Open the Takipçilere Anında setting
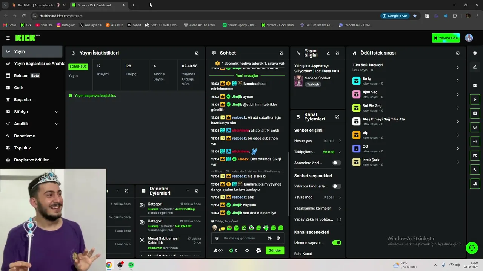 (318, 152)
